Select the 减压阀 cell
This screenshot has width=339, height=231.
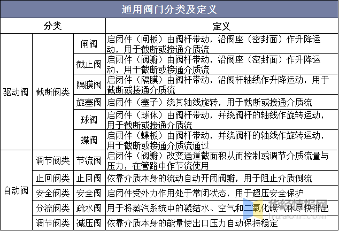(89, 223)
